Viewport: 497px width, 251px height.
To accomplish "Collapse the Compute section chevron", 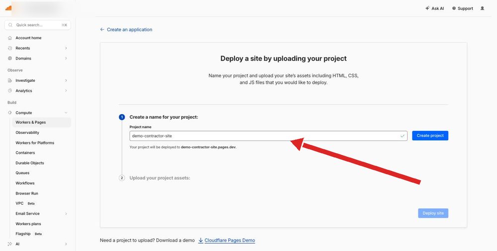I will click(66, 113).
